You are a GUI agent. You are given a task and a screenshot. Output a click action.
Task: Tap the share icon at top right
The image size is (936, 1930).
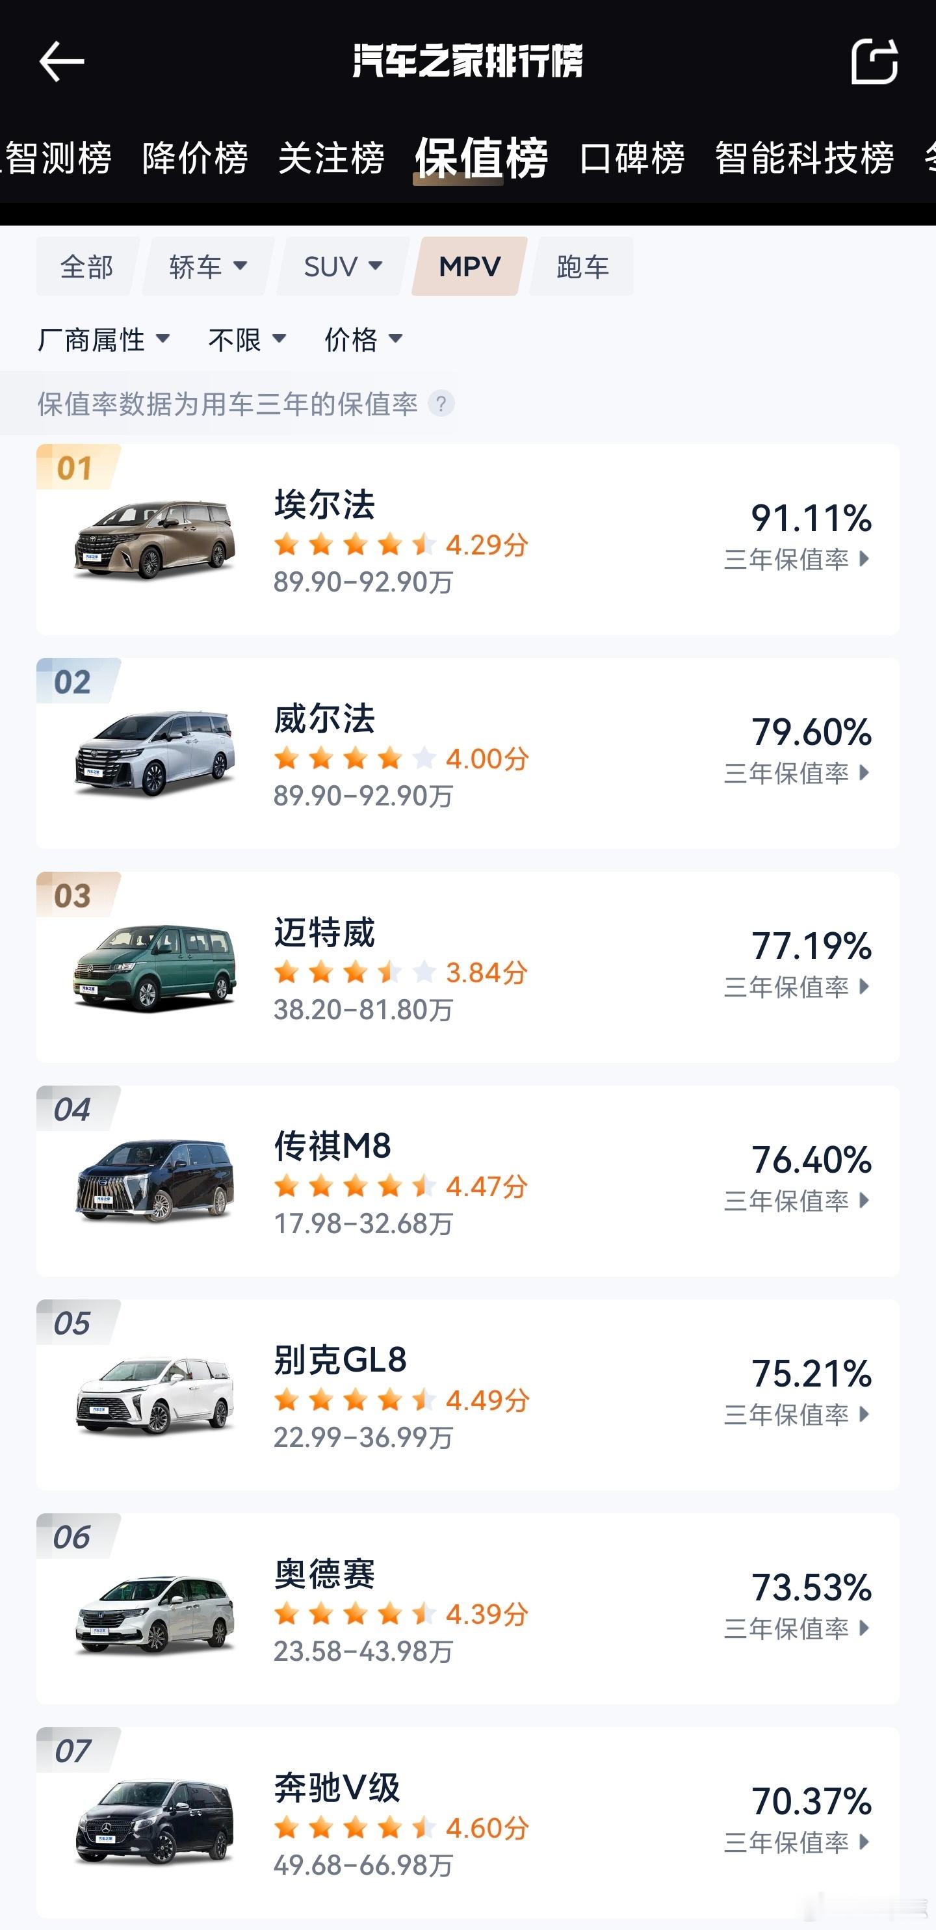pos(874,60)
